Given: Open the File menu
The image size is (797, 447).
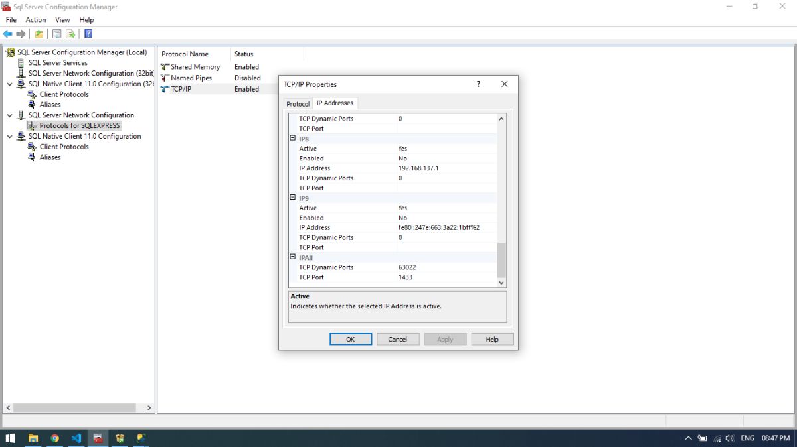Looking at the screenshot, I should [x=11, y=20].
